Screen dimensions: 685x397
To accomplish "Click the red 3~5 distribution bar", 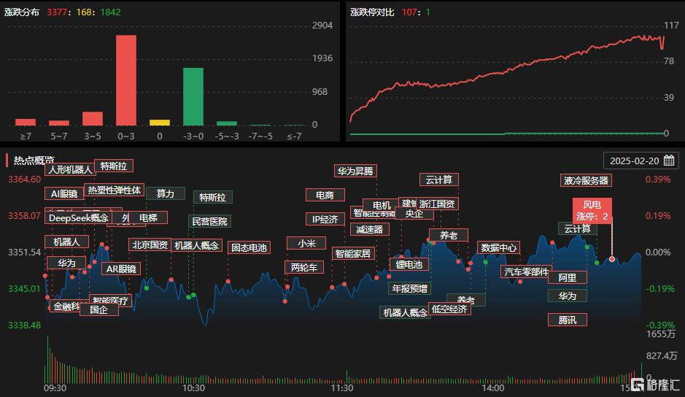I will click(x=93, y=119).
